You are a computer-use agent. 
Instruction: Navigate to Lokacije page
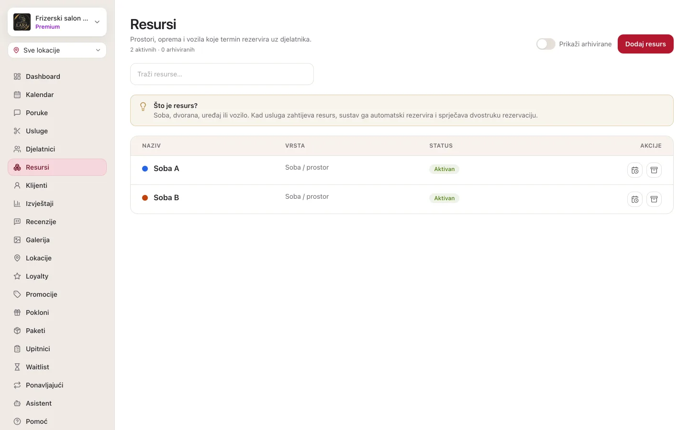[x=57, y=258]
